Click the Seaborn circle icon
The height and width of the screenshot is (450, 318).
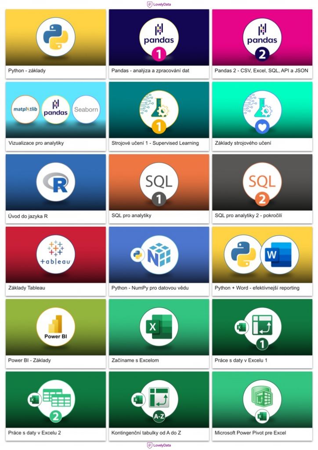pyautogui.click(x=86, y=109)
